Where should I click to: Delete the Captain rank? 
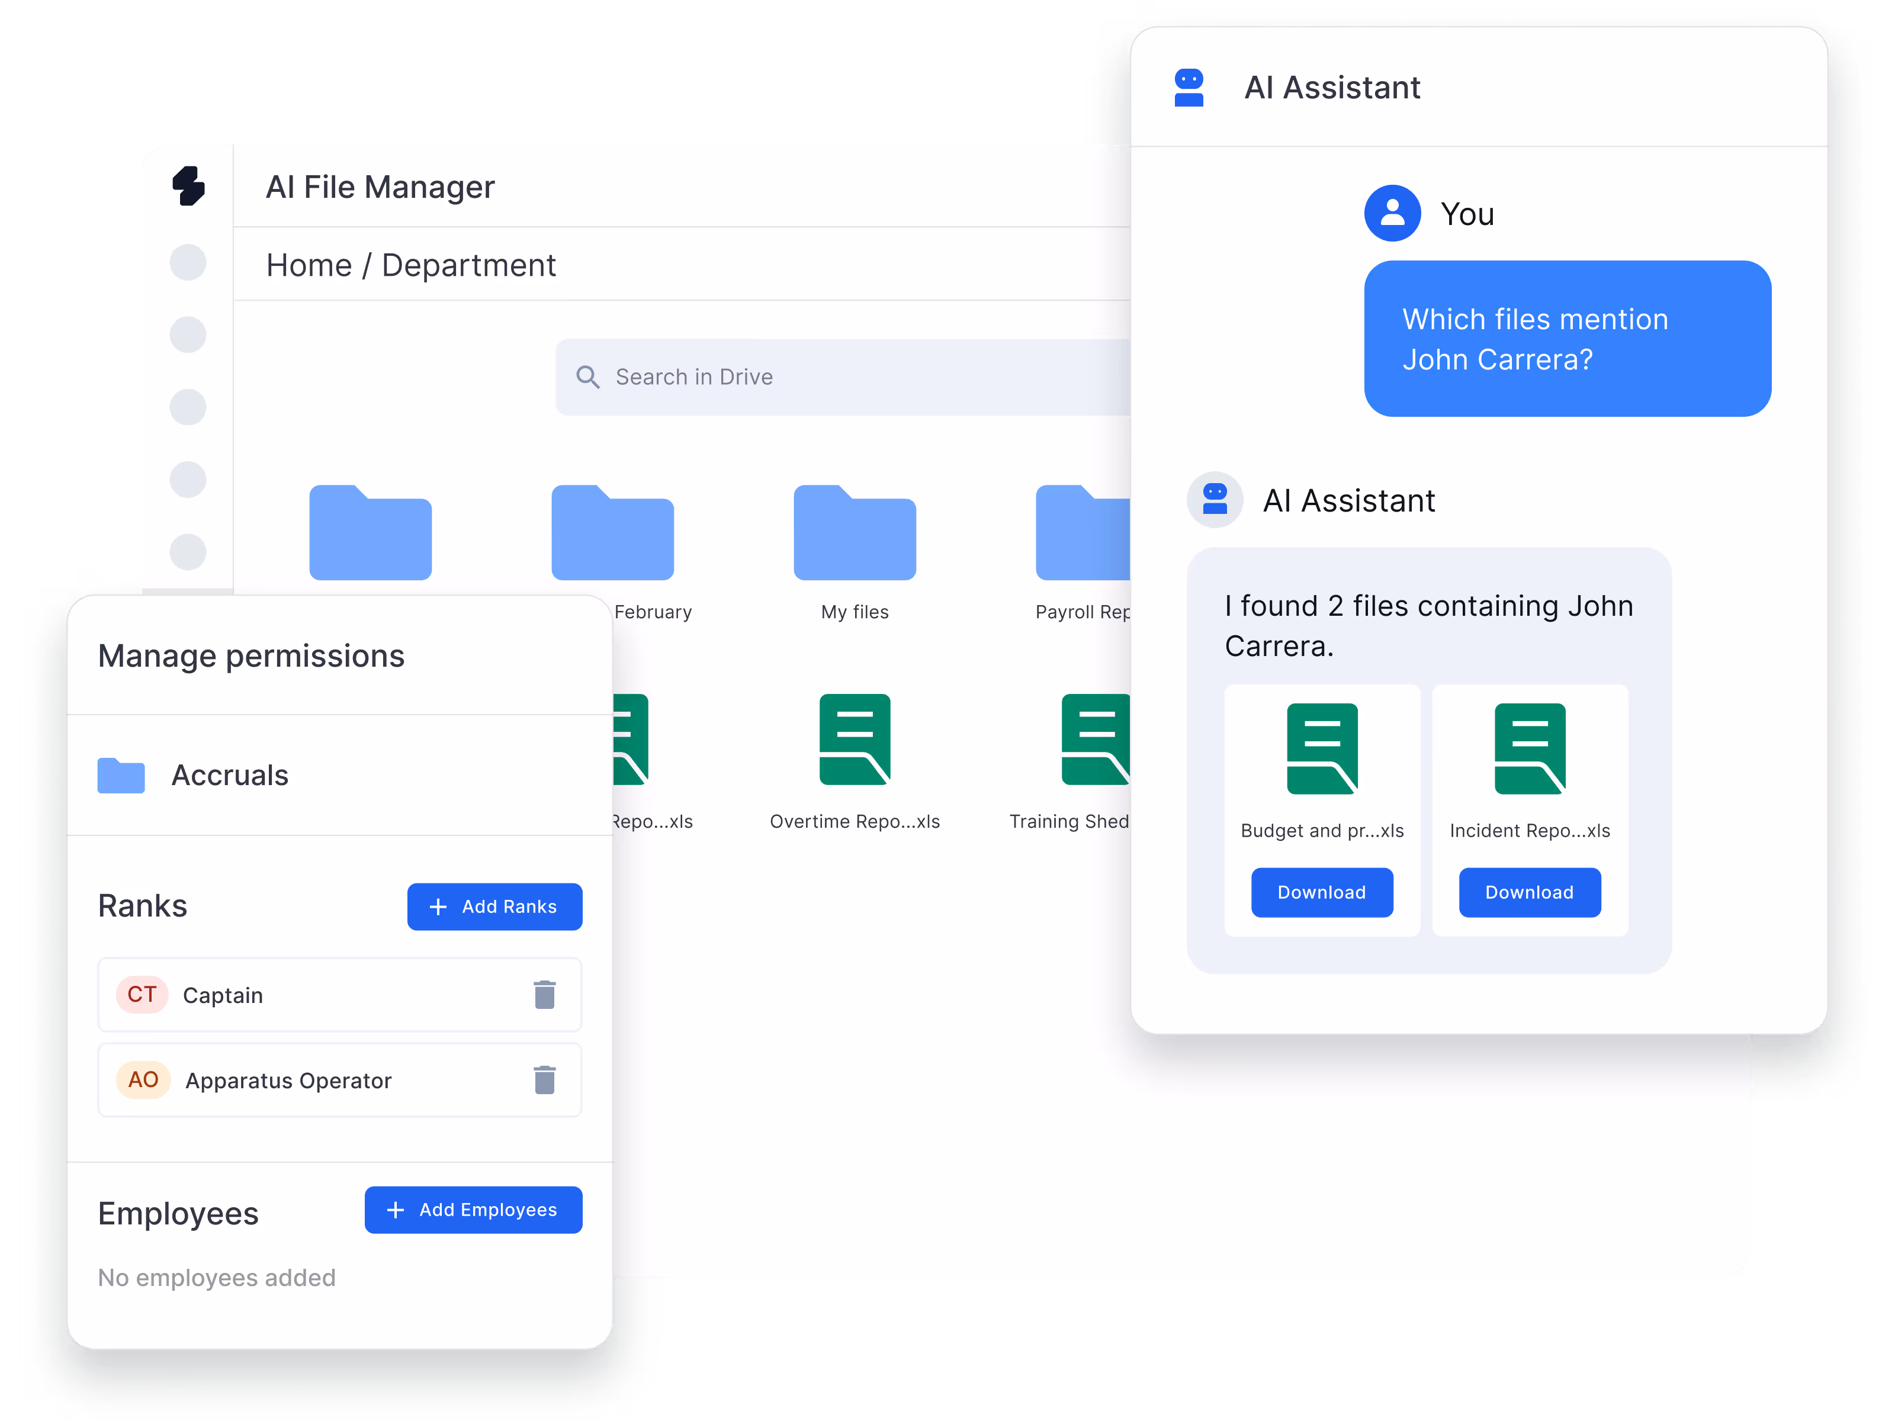pyautogui.click(x=545, y=995)
